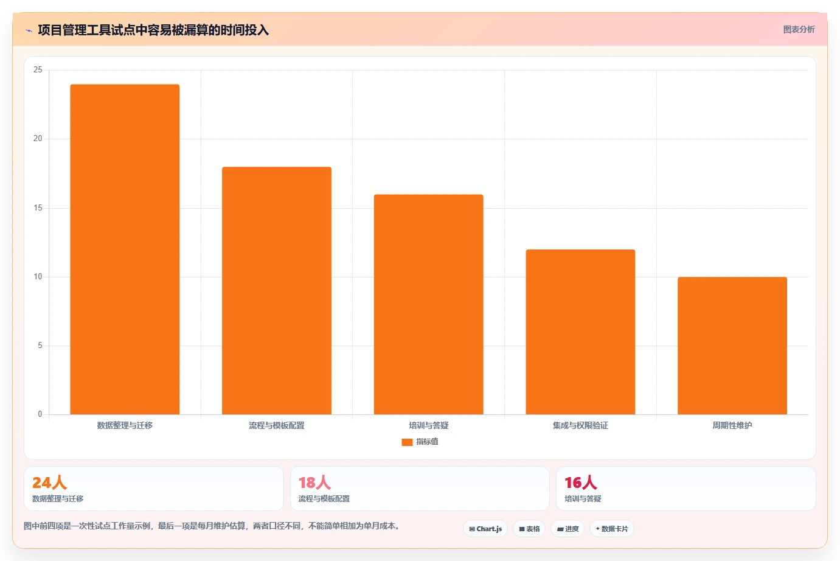Click the 培训与答疑 bar in chart
Viewport: 840px width, 561px height.
(x=428, y=304)
